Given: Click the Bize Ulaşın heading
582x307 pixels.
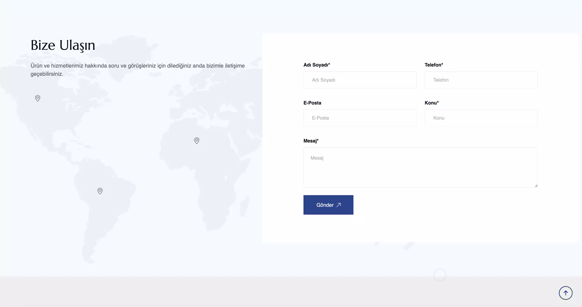Looking at the screenshot, I should pos(63,45).
